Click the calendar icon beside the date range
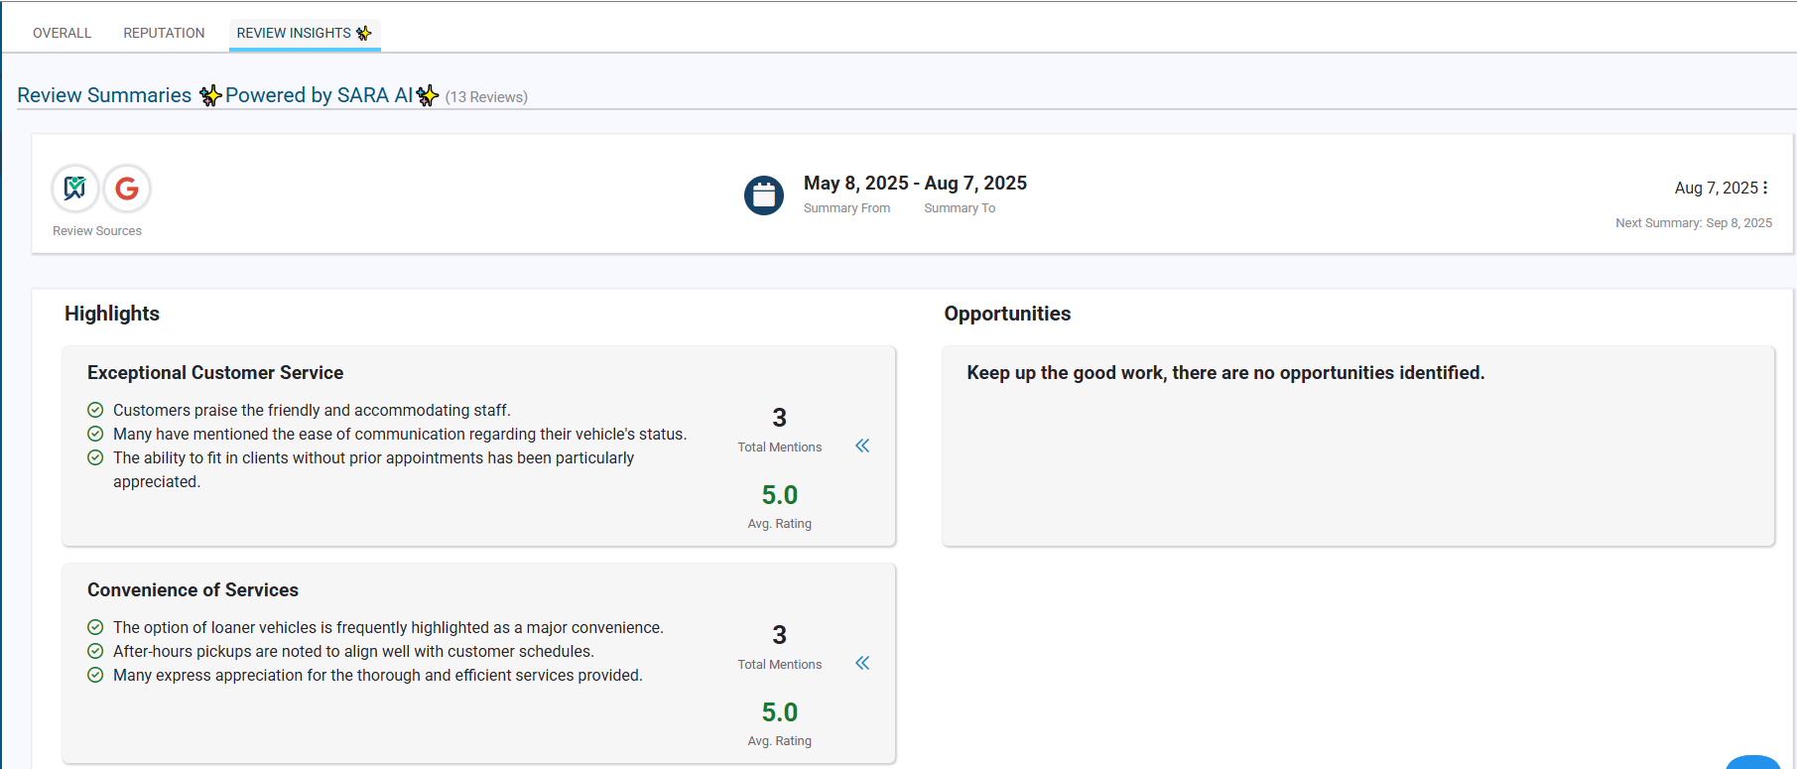 [x=763, y=195]
